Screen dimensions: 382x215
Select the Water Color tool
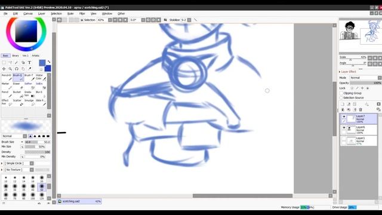pos(41,77)
